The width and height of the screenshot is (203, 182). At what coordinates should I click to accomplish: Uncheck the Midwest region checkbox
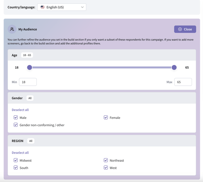coord(16,160)
